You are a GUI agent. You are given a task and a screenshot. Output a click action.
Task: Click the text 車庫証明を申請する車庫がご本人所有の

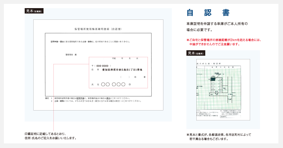point(217,24)
